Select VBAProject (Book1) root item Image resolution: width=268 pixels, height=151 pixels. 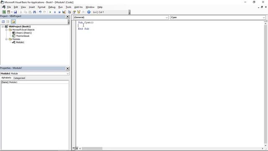pos(20,26)
